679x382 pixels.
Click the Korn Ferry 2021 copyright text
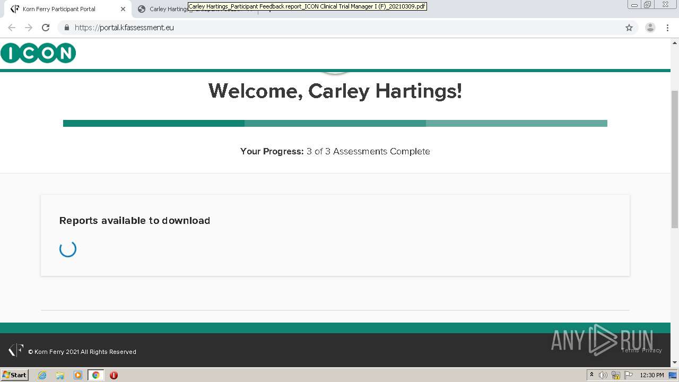point(82,352)
